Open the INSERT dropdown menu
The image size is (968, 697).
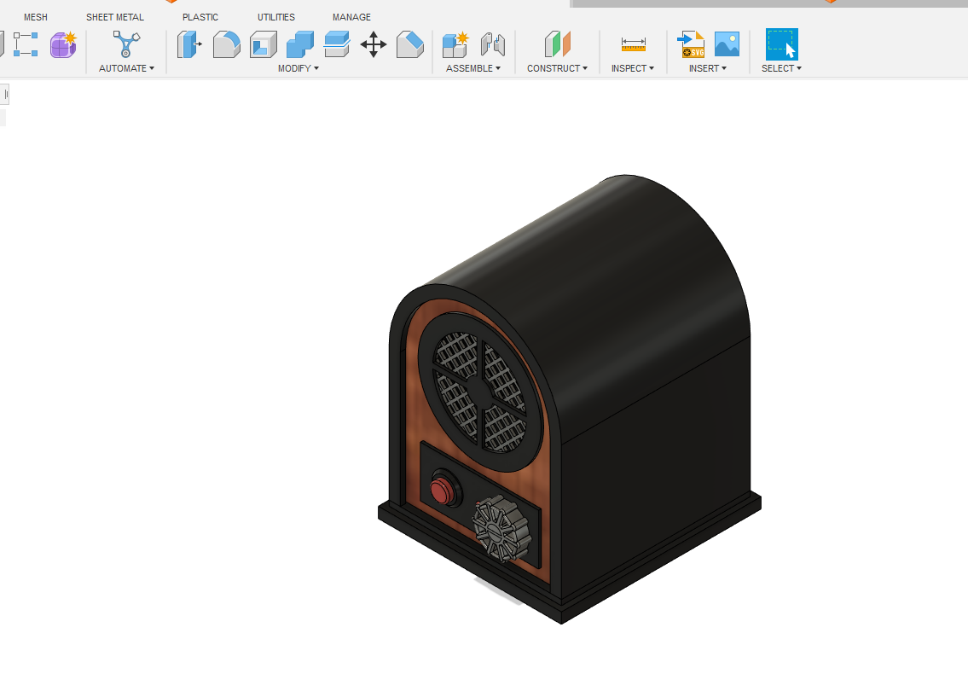point(708,68)
